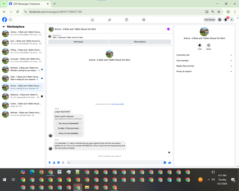Search in conversation icon in right panel

point(208,45)
